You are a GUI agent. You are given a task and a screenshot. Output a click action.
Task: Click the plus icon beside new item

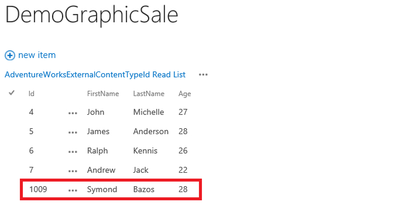[x=10, y=56]
